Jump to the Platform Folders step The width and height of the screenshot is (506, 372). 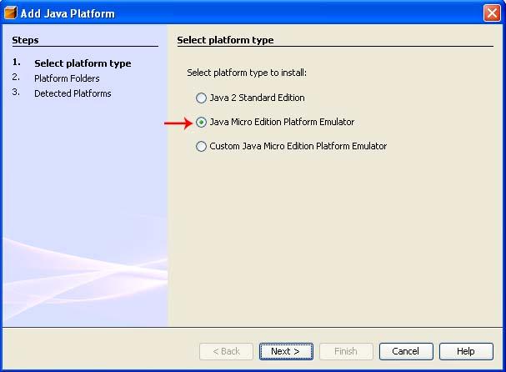point(67,78)
